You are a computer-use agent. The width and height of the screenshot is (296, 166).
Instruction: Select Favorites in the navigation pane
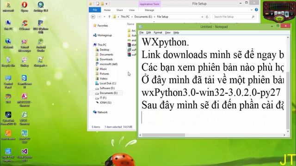point(101,26)
